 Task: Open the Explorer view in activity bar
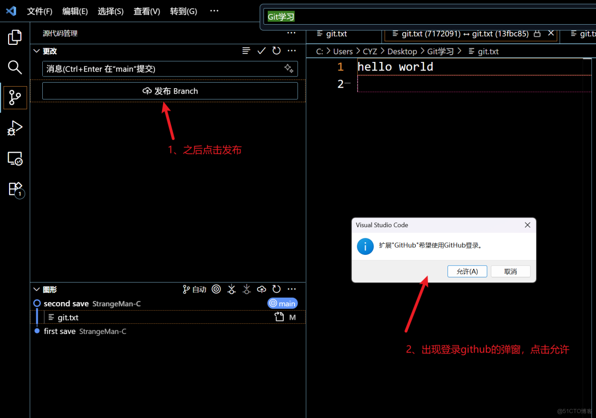[15, 37]
